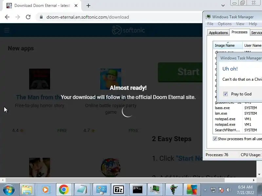Viewport: 262px width, 196px height.
Task: Select the SearchFilterH... process row
Action: pos(237,130)
